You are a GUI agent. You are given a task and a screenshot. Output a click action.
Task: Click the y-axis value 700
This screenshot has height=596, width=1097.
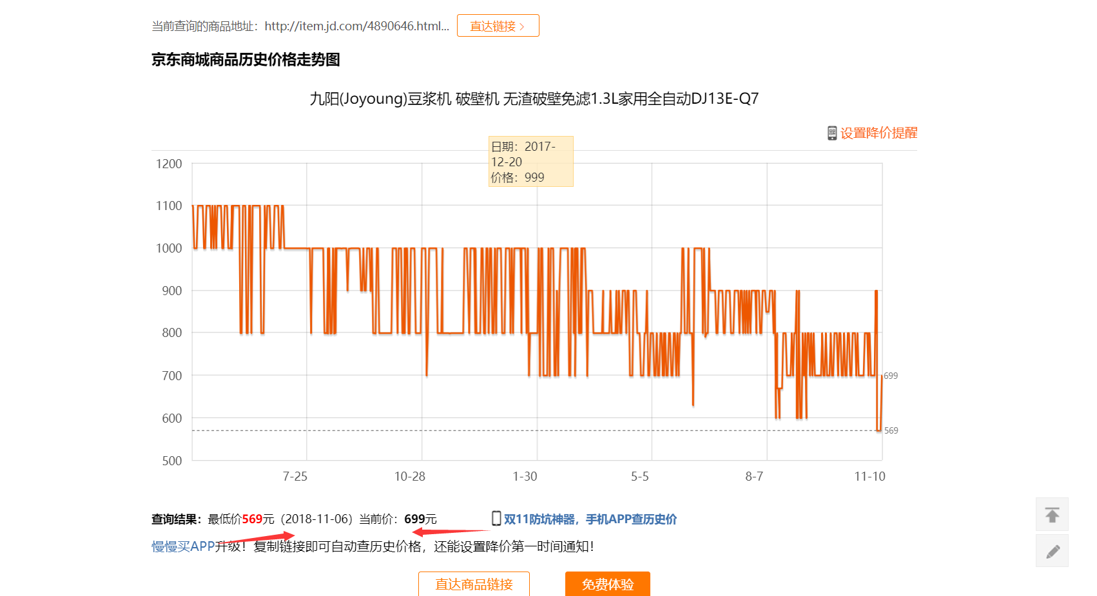click(172, 376)
